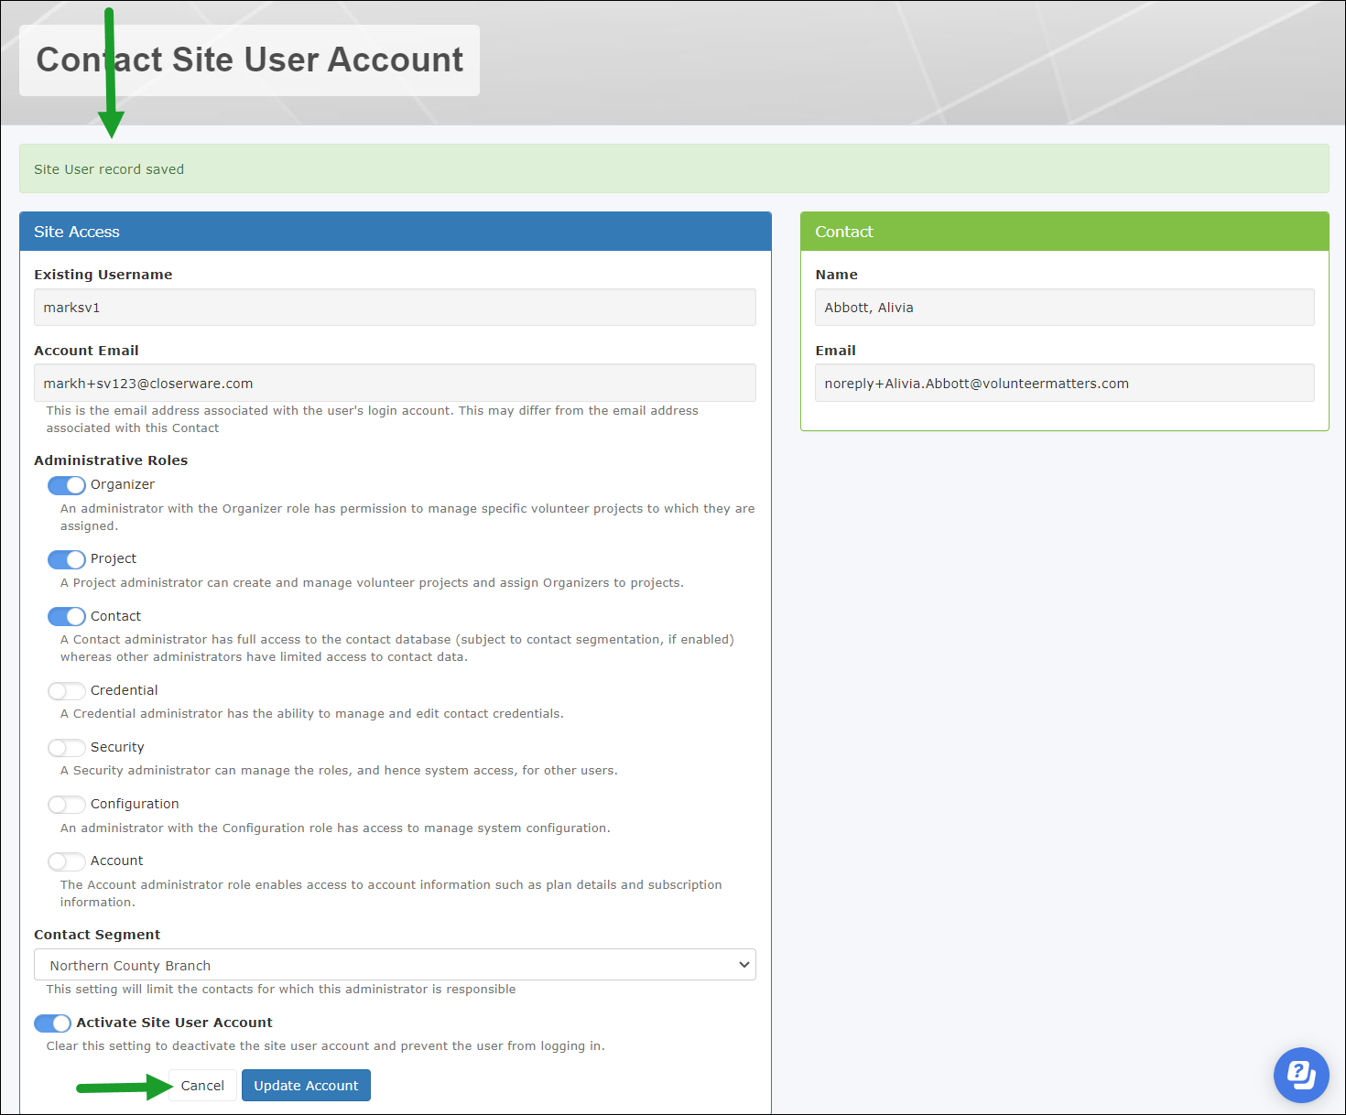Click the Contact Segment label
The width and height of the screenshot is (1346, 1115).
[x=97, y=935]
